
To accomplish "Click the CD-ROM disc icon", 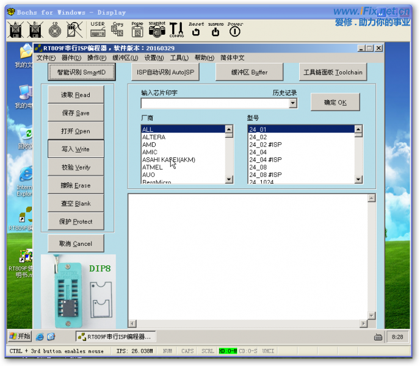I will [55, 29].
